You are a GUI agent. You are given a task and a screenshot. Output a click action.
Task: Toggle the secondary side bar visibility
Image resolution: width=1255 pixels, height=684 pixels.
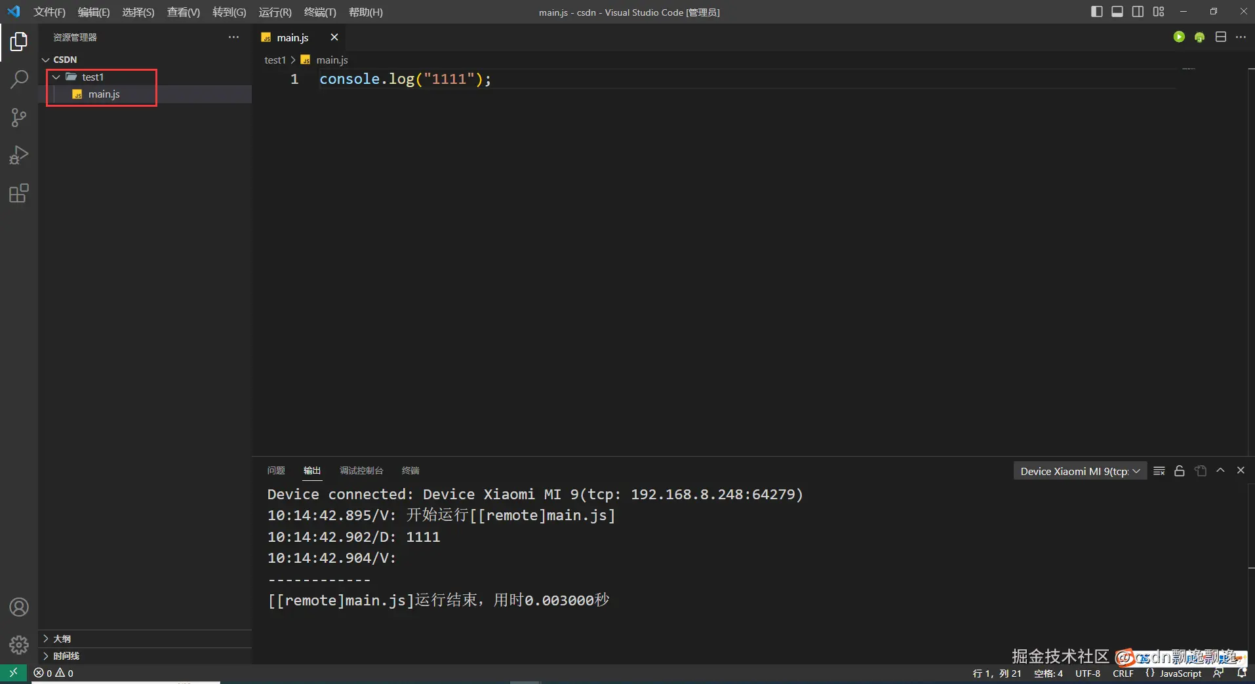click(1138, 12)
